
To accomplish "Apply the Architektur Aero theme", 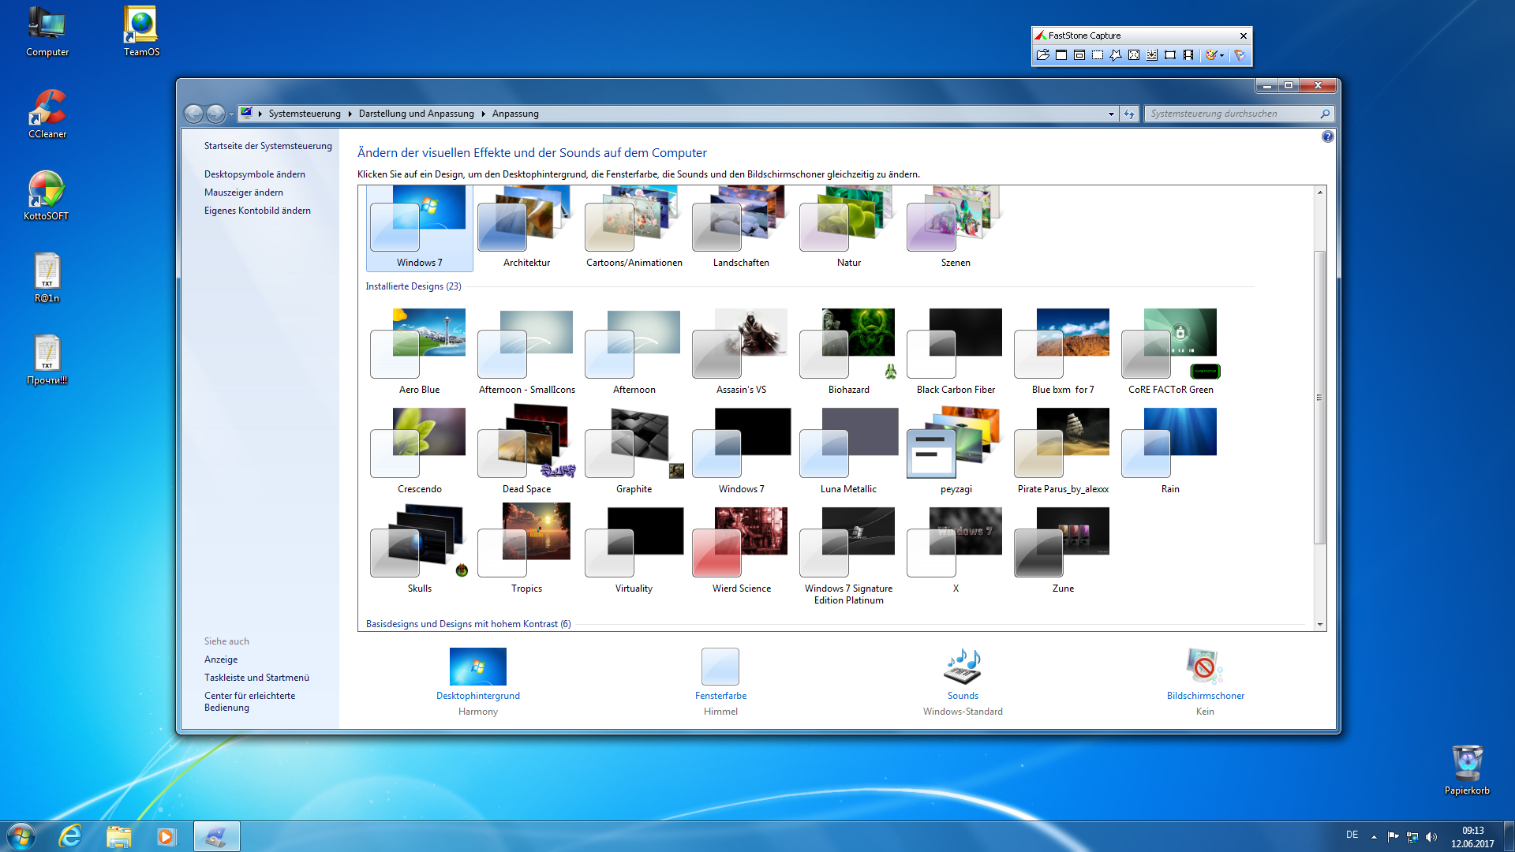I will (x=526, y=228).
